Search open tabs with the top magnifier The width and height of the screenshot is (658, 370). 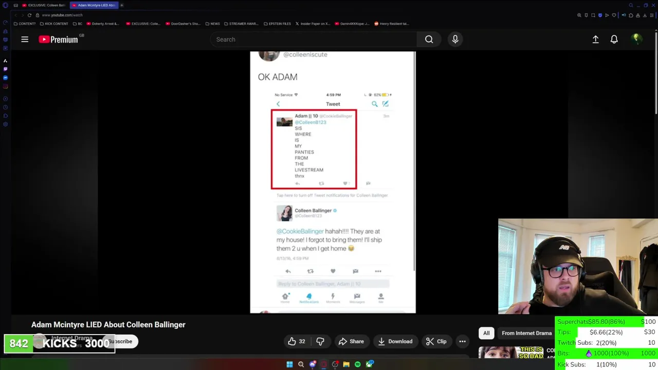[631, 5]
